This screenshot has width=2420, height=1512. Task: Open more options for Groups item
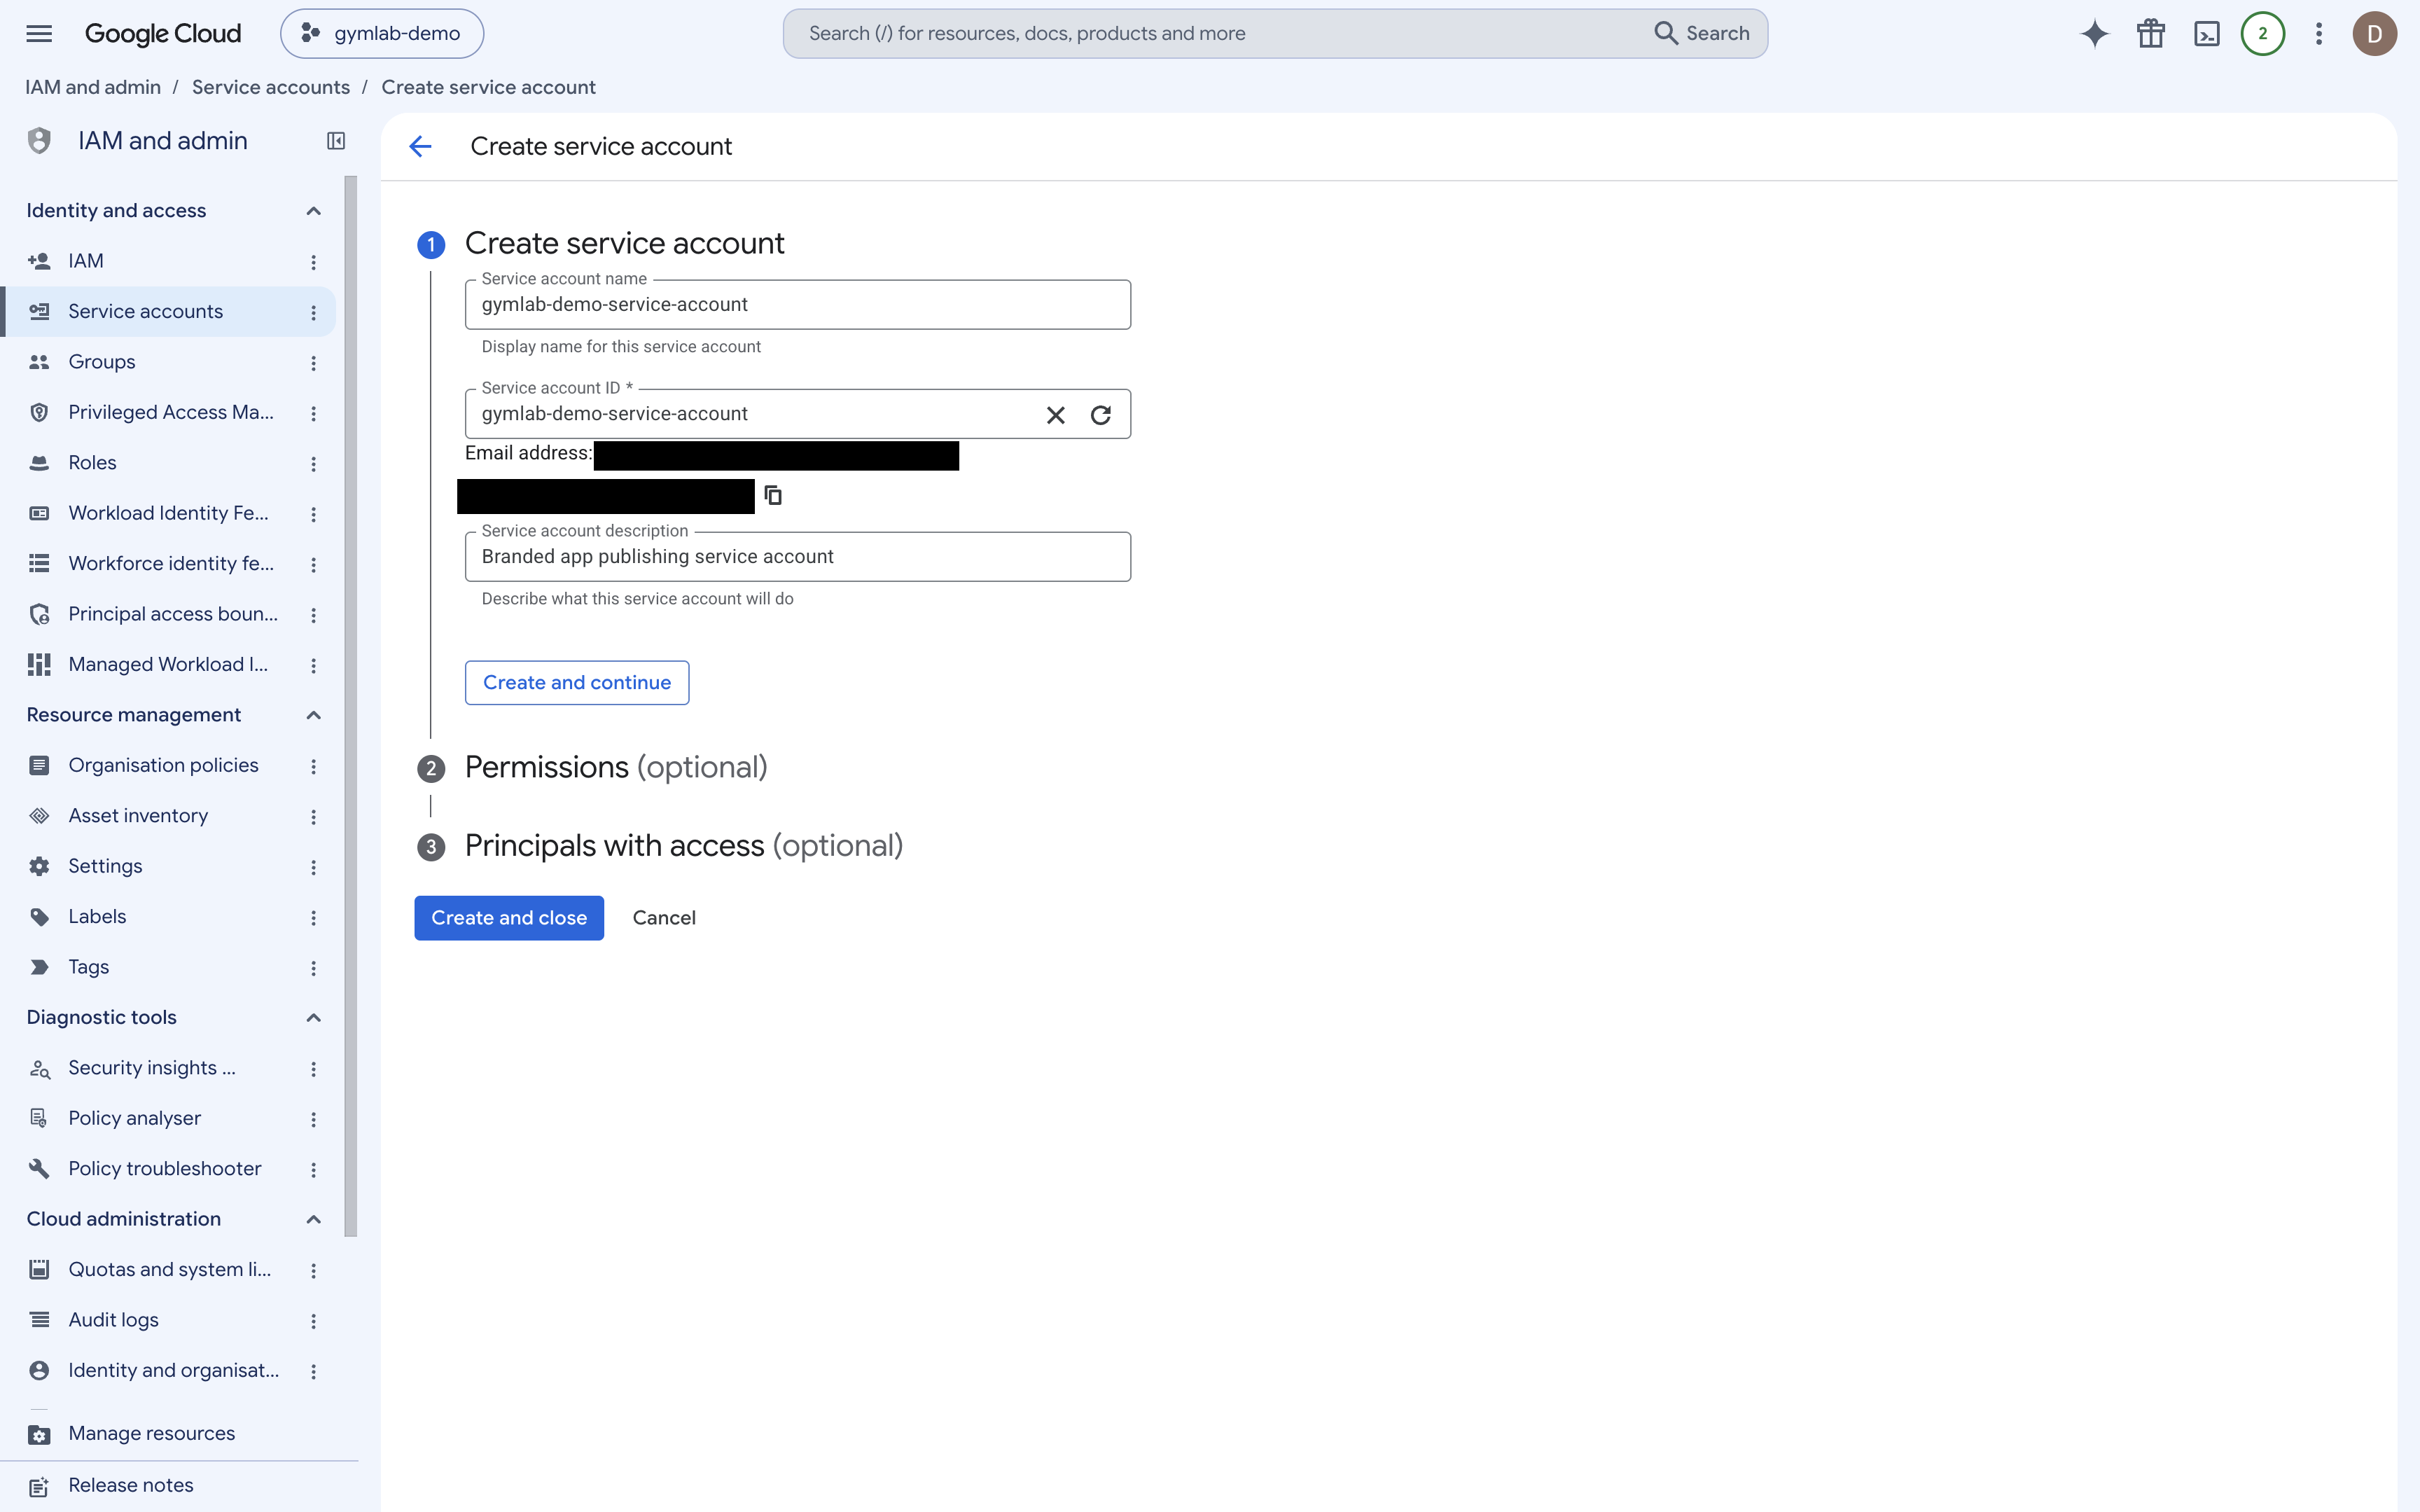coord(313,363)
